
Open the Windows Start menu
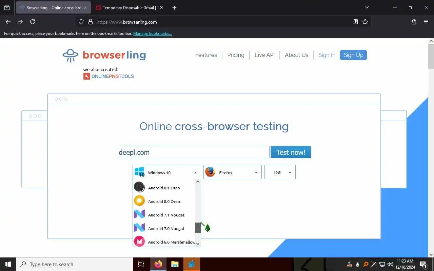coord(8,264)
